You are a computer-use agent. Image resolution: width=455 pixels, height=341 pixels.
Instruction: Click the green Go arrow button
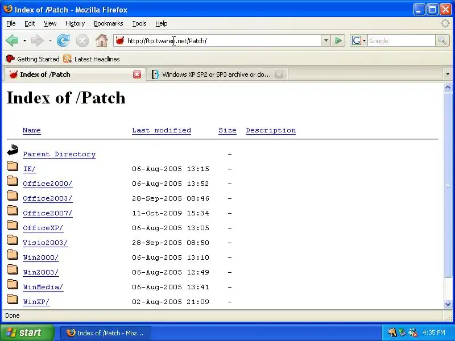(338, 40)
